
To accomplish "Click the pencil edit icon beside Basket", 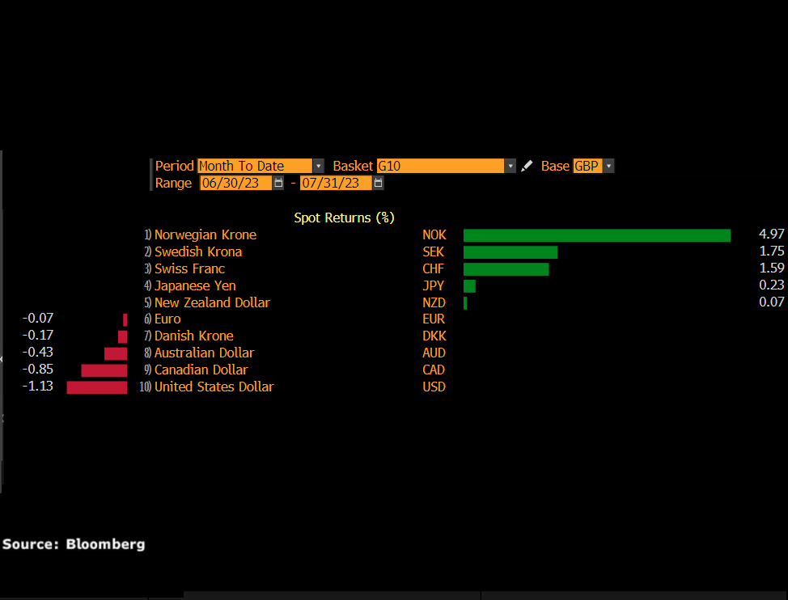I will 527,166.
